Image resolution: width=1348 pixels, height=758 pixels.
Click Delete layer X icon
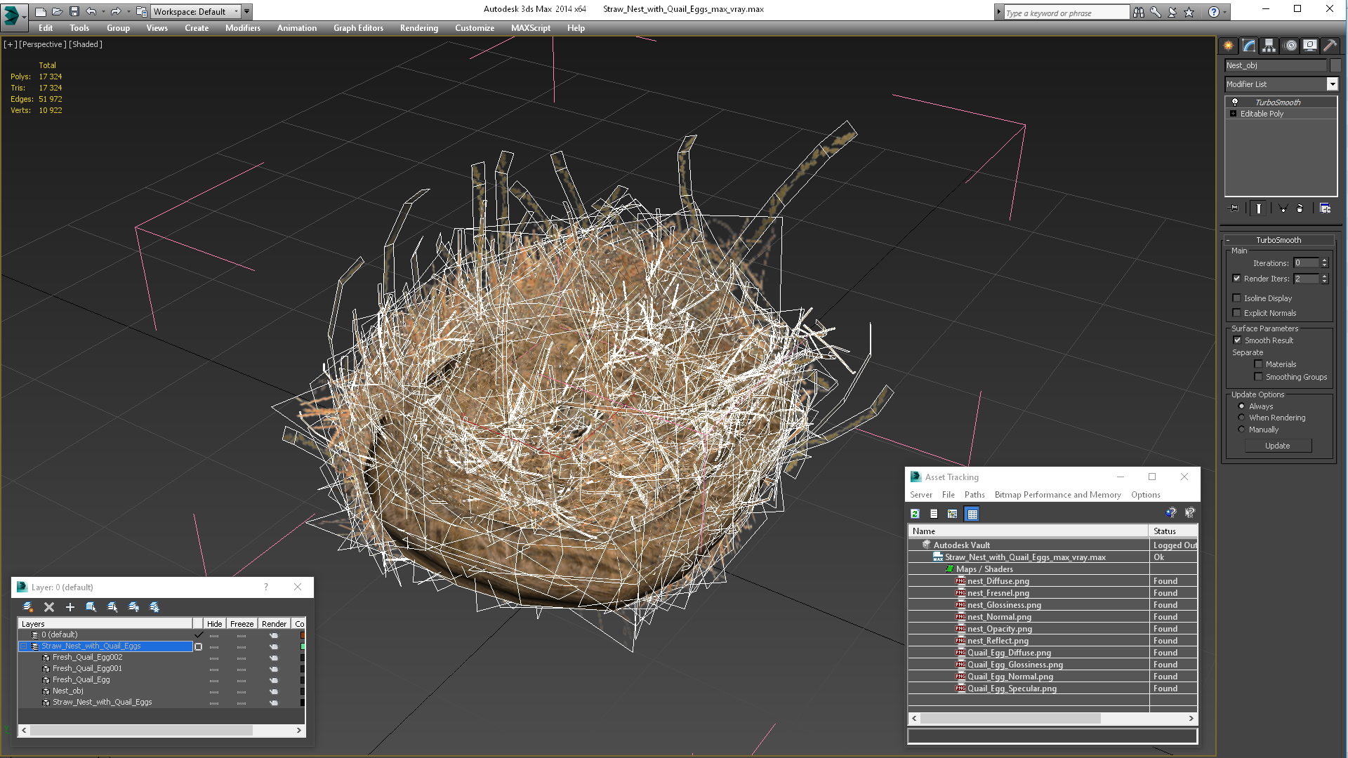49,607
